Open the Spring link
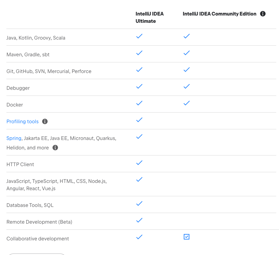279x255 pixels. pos(14,138)
